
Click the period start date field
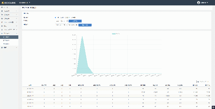click(60, 25)
